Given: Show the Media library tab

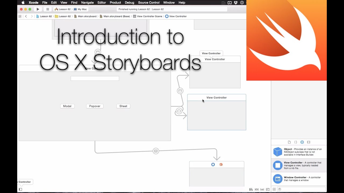Looking at the screenshot, I should (309, 142).
